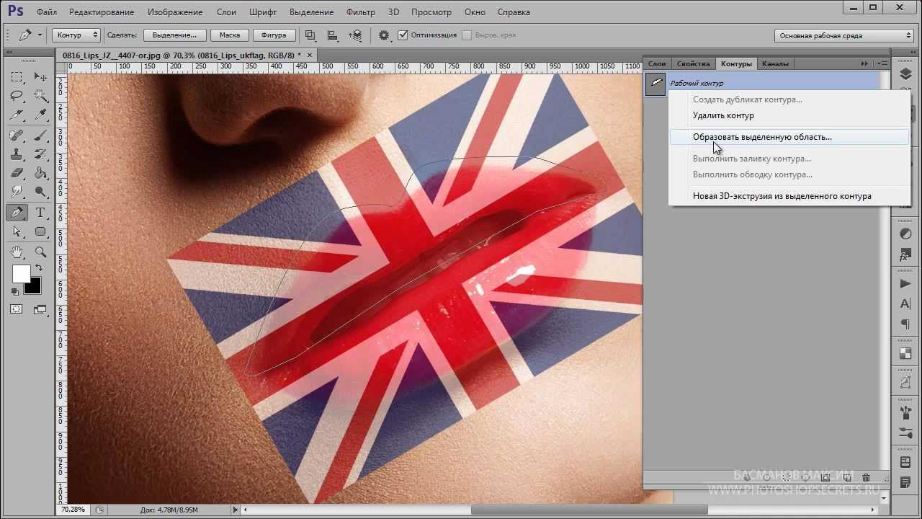
Task: Switch to the Свойства tab
Action: (693, 63)
